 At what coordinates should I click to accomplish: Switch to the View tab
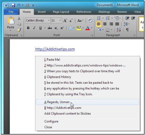click(x=137, y=12)
